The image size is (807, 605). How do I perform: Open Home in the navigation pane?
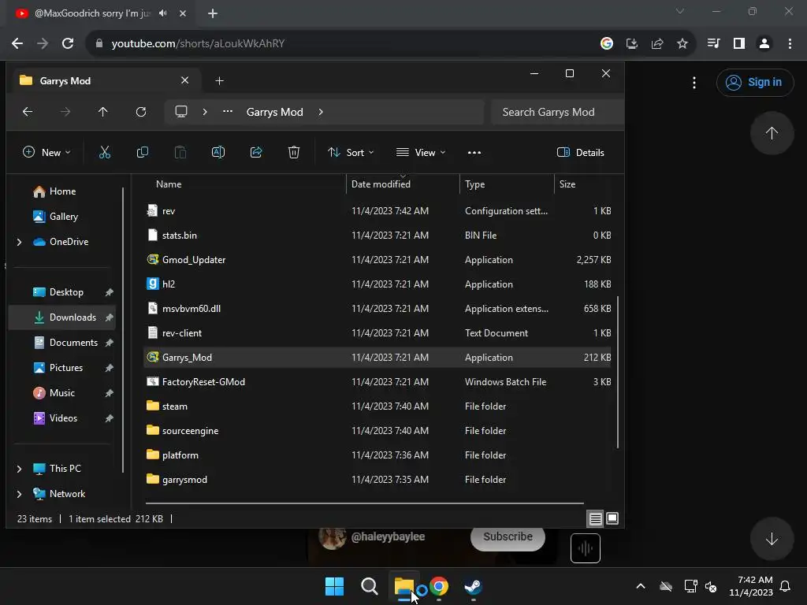click(62, 191)
